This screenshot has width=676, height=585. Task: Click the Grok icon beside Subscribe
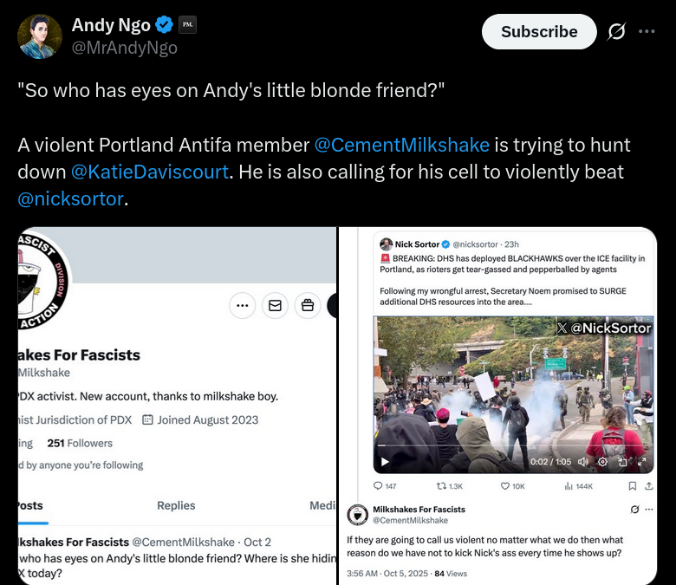(x=616, y=31)
